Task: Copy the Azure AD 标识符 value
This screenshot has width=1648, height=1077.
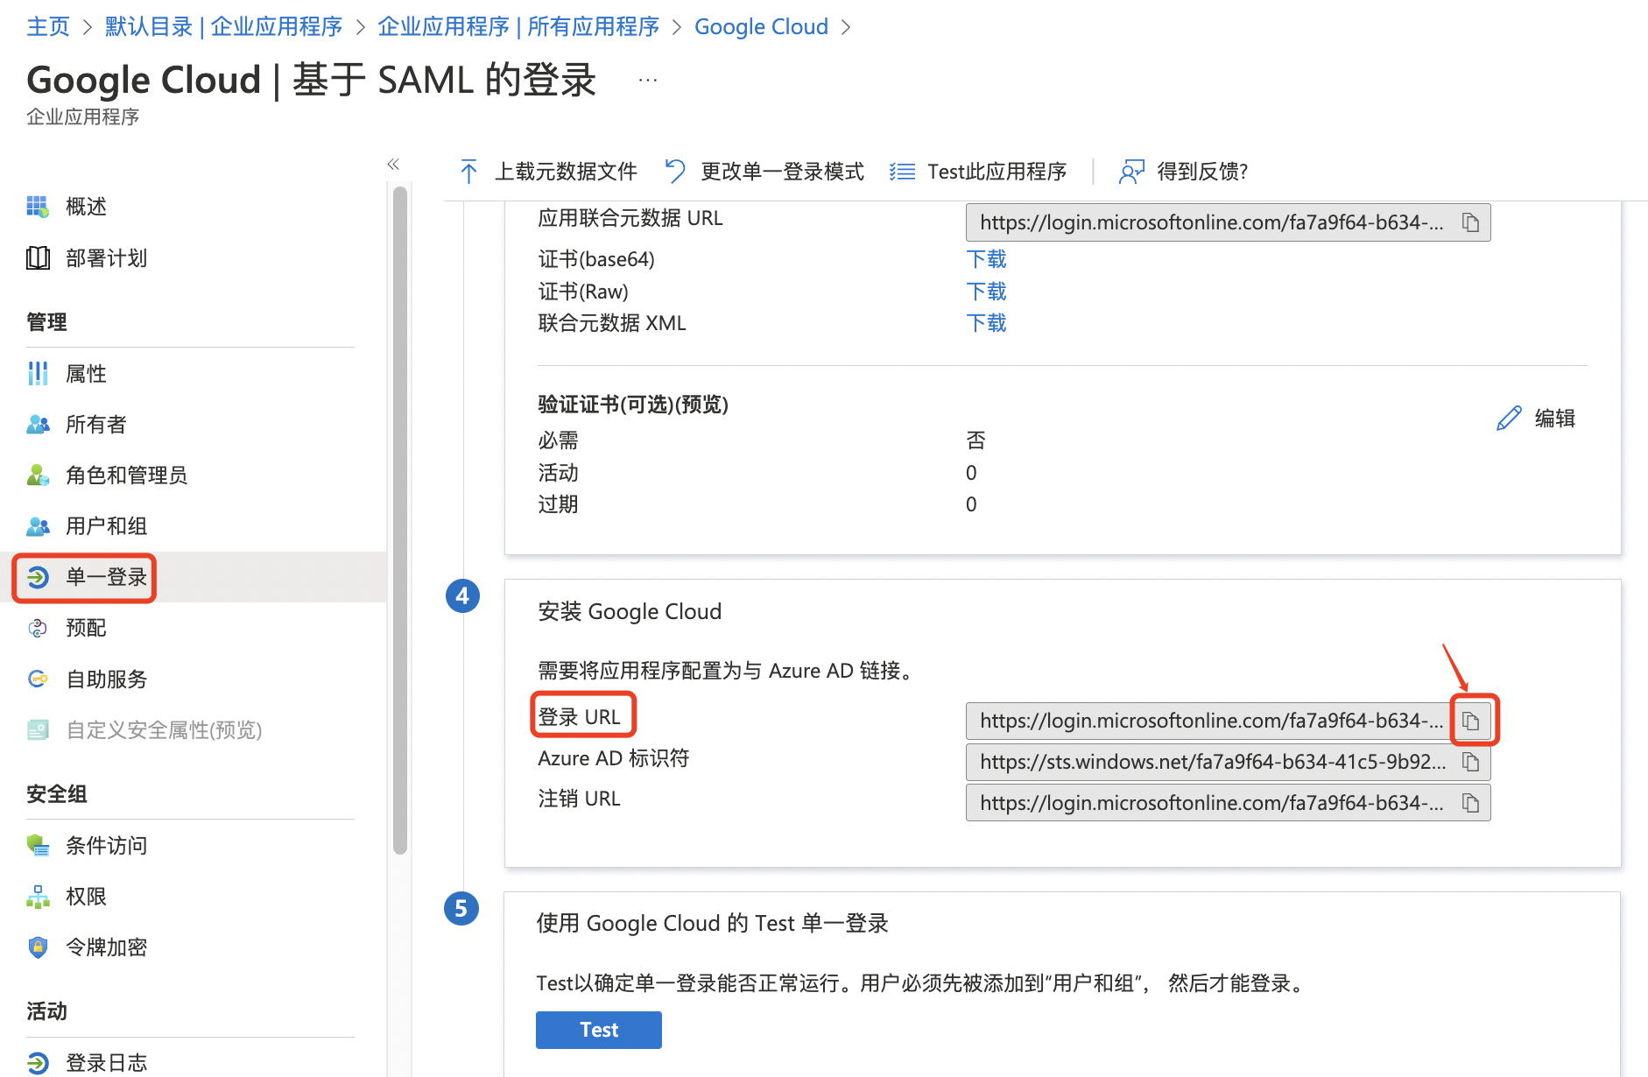Action: coord(1471,762)
